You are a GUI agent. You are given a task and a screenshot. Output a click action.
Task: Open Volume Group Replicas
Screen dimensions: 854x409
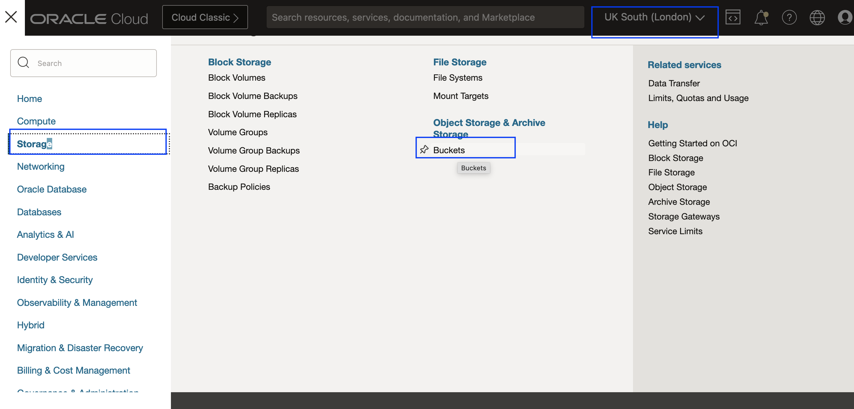254,169
